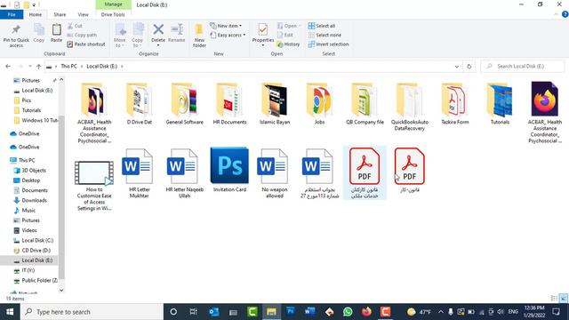Click Select all
Image resolution: width=569 pixels, height=320 pixels.
click(x=322, y=26)
